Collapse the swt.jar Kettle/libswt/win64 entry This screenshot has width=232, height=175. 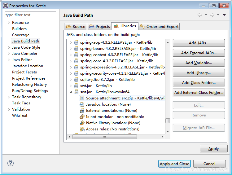tap(71, 92)
